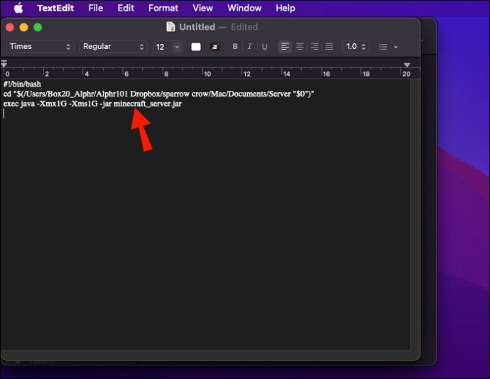This screenshot has width=490, height=379.
Task: Open the 1.0 line spacing dropdown
Action: (x=355, y=47)
